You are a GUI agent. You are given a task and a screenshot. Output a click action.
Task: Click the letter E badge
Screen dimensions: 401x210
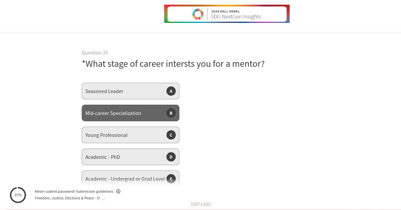(171, 179)
